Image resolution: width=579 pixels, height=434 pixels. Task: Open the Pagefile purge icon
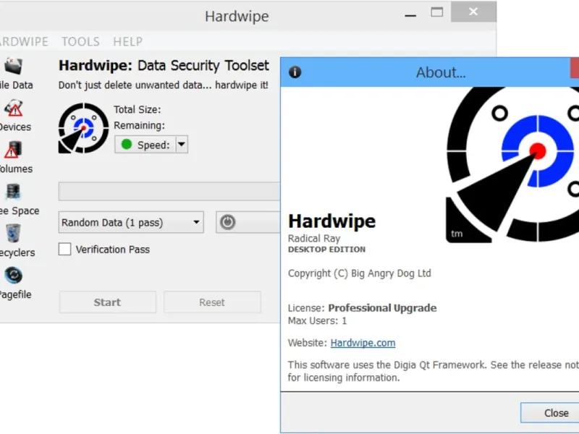coord(14,276)
